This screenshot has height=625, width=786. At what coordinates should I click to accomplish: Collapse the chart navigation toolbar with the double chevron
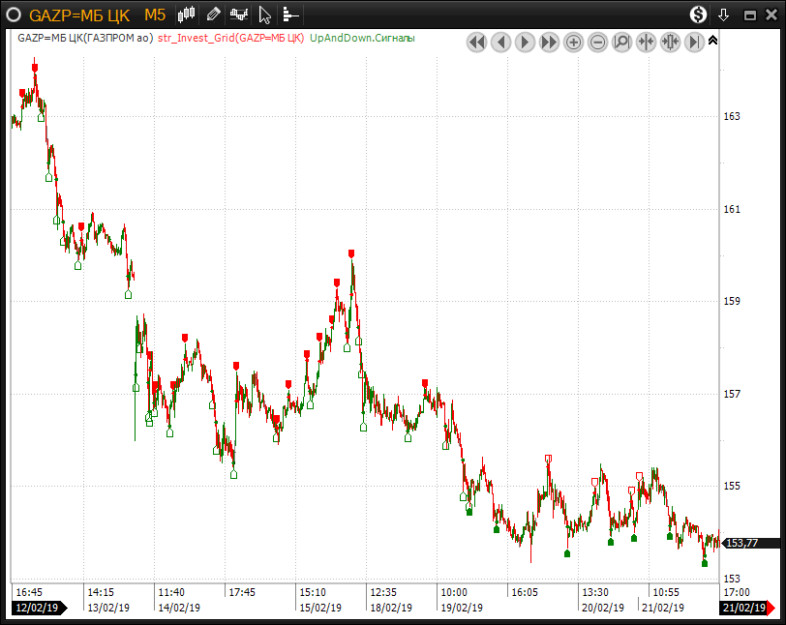click(x=713, y=41)
